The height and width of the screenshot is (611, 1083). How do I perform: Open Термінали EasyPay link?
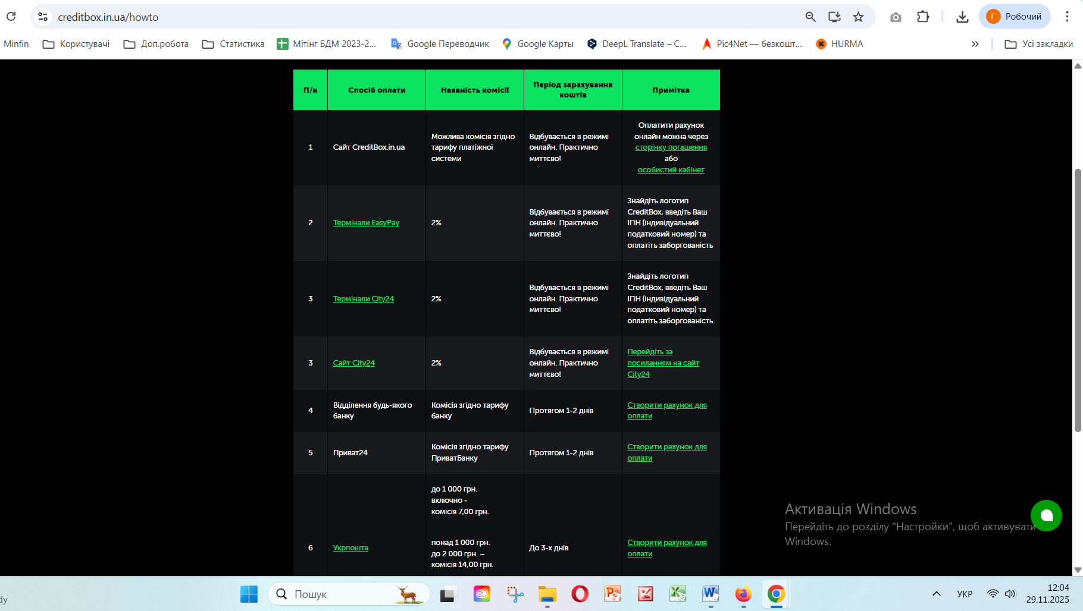click(x=366, y=223)
